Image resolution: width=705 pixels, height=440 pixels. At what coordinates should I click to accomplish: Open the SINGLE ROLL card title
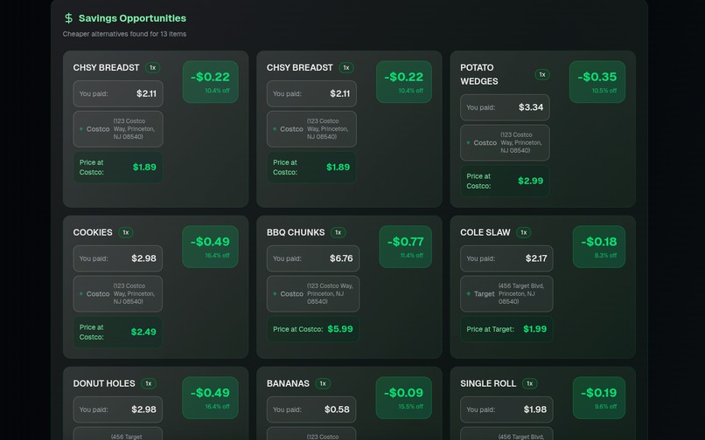(x=488, y=383)
